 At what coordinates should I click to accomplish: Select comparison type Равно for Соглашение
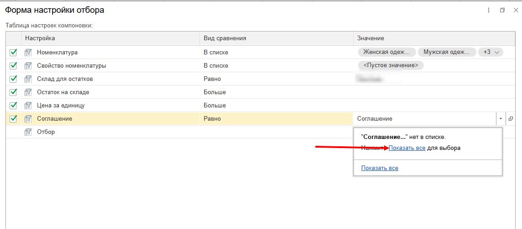(212, 118)
